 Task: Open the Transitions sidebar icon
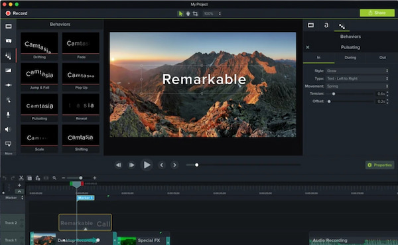click(x=9, y=70)
